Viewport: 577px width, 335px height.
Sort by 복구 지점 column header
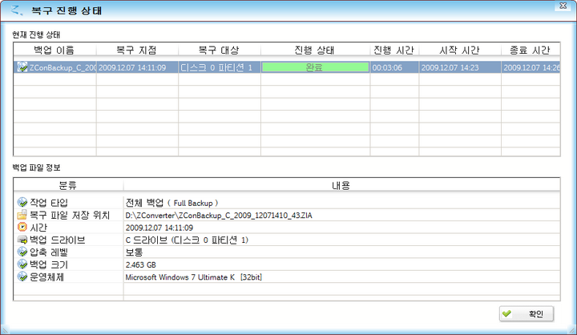(137, 50)
